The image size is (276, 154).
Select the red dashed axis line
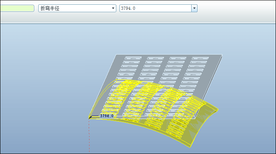89,136
